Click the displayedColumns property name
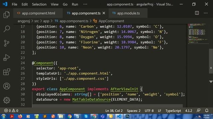213x119 pixels. [x=53, y=94]
